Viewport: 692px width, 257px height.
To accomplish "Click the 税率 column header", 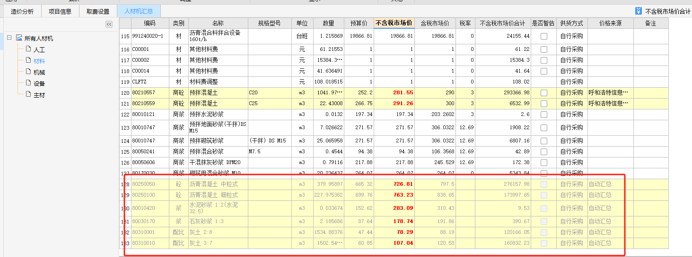I will (x=465, y=23).
